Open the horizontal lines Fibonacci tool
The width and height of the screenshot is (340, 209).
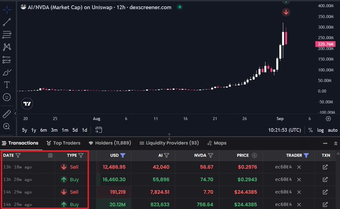click(7, 35)
